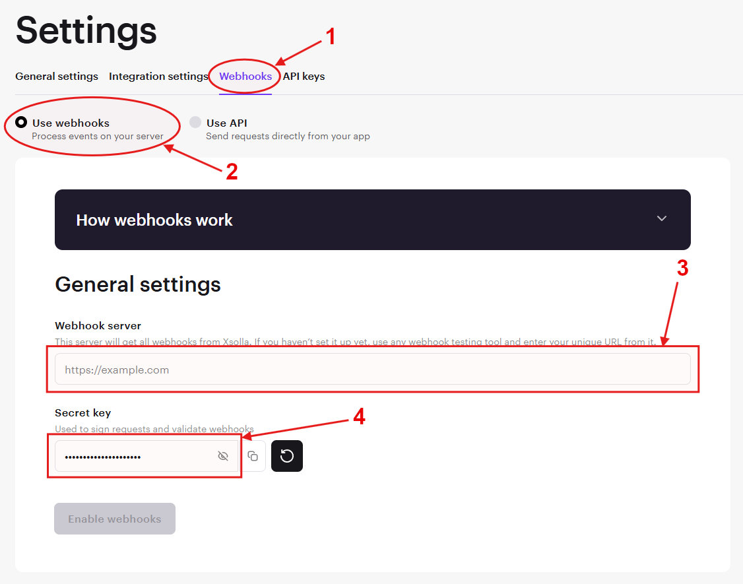Click the Webhooks tab circled in red
The width and height of the screenshot is (743, 584).
point(245,76)
